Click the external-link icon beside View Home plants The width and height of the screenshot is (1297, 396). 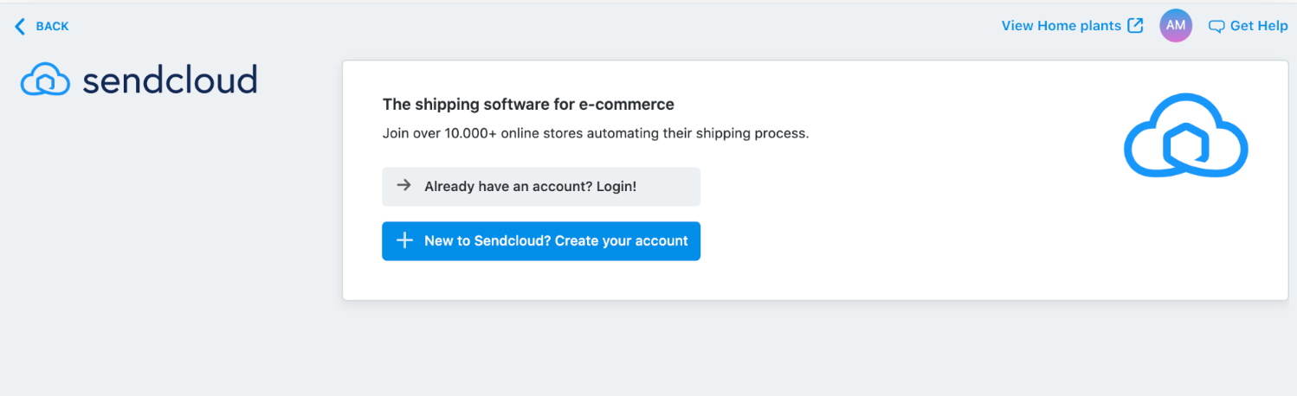[1135, 26]
